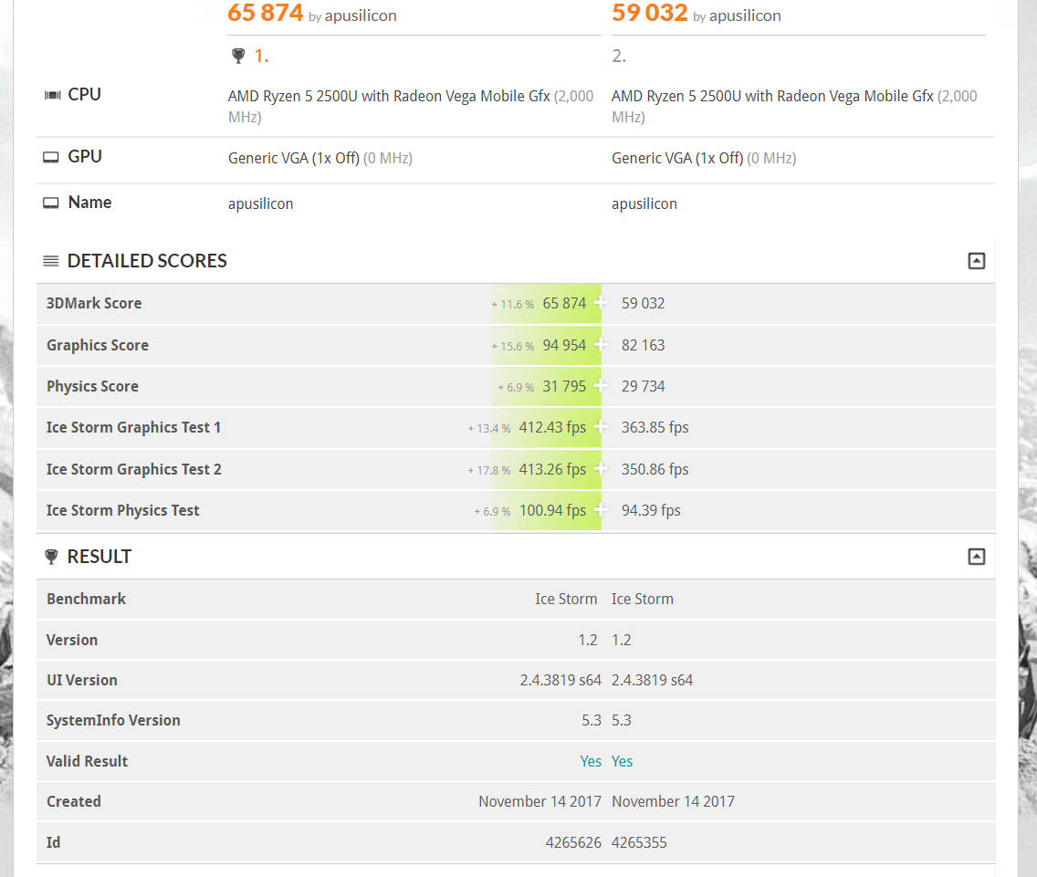
Task: Collapse the Detailed Scores section
Action: tap(976, 261)
